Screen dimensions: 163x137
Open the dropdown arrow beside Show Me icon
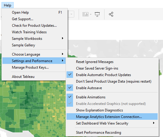[x=91, y=14]
